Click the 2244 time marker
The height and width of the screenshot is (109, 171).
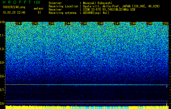coord(67,23)
